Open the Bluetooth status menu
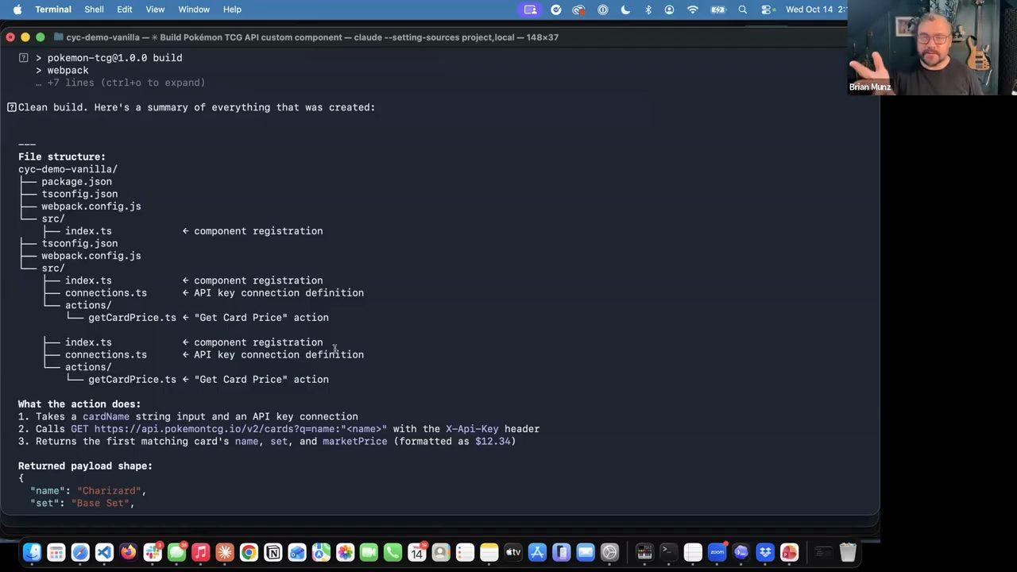 tap(648, 10)
